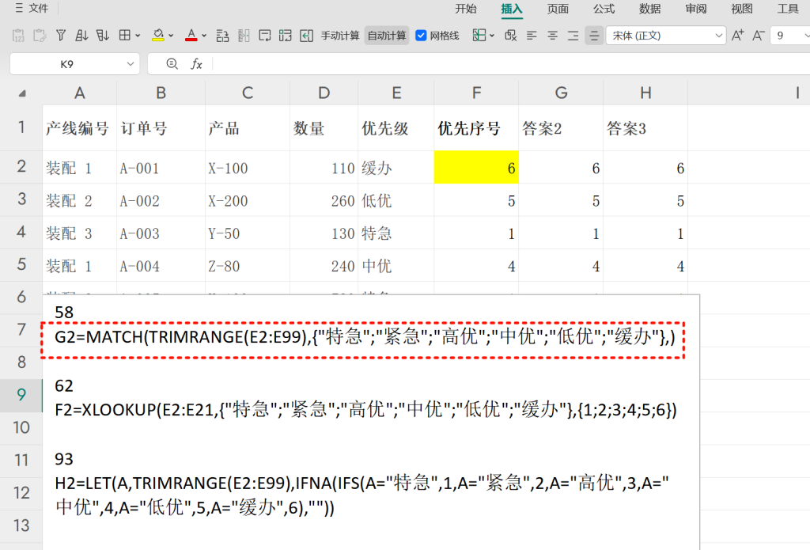
Task: Open the 工具 tab
Action: click(787, 9)
